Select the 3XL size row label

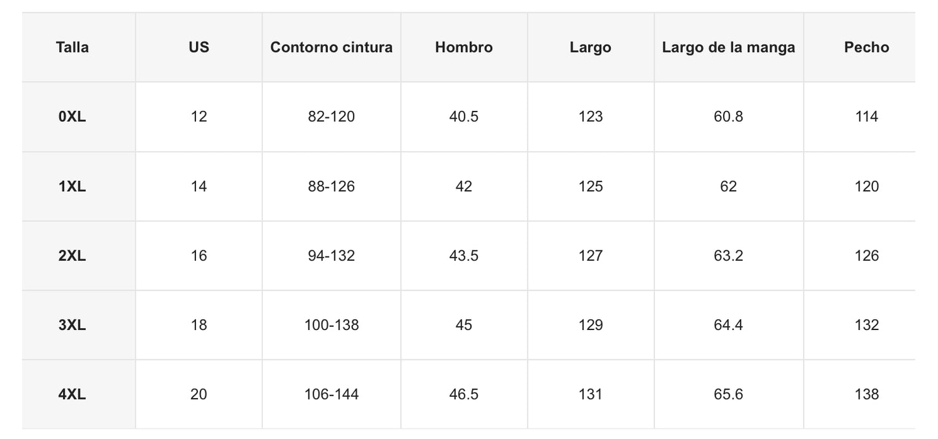point(72,325)
